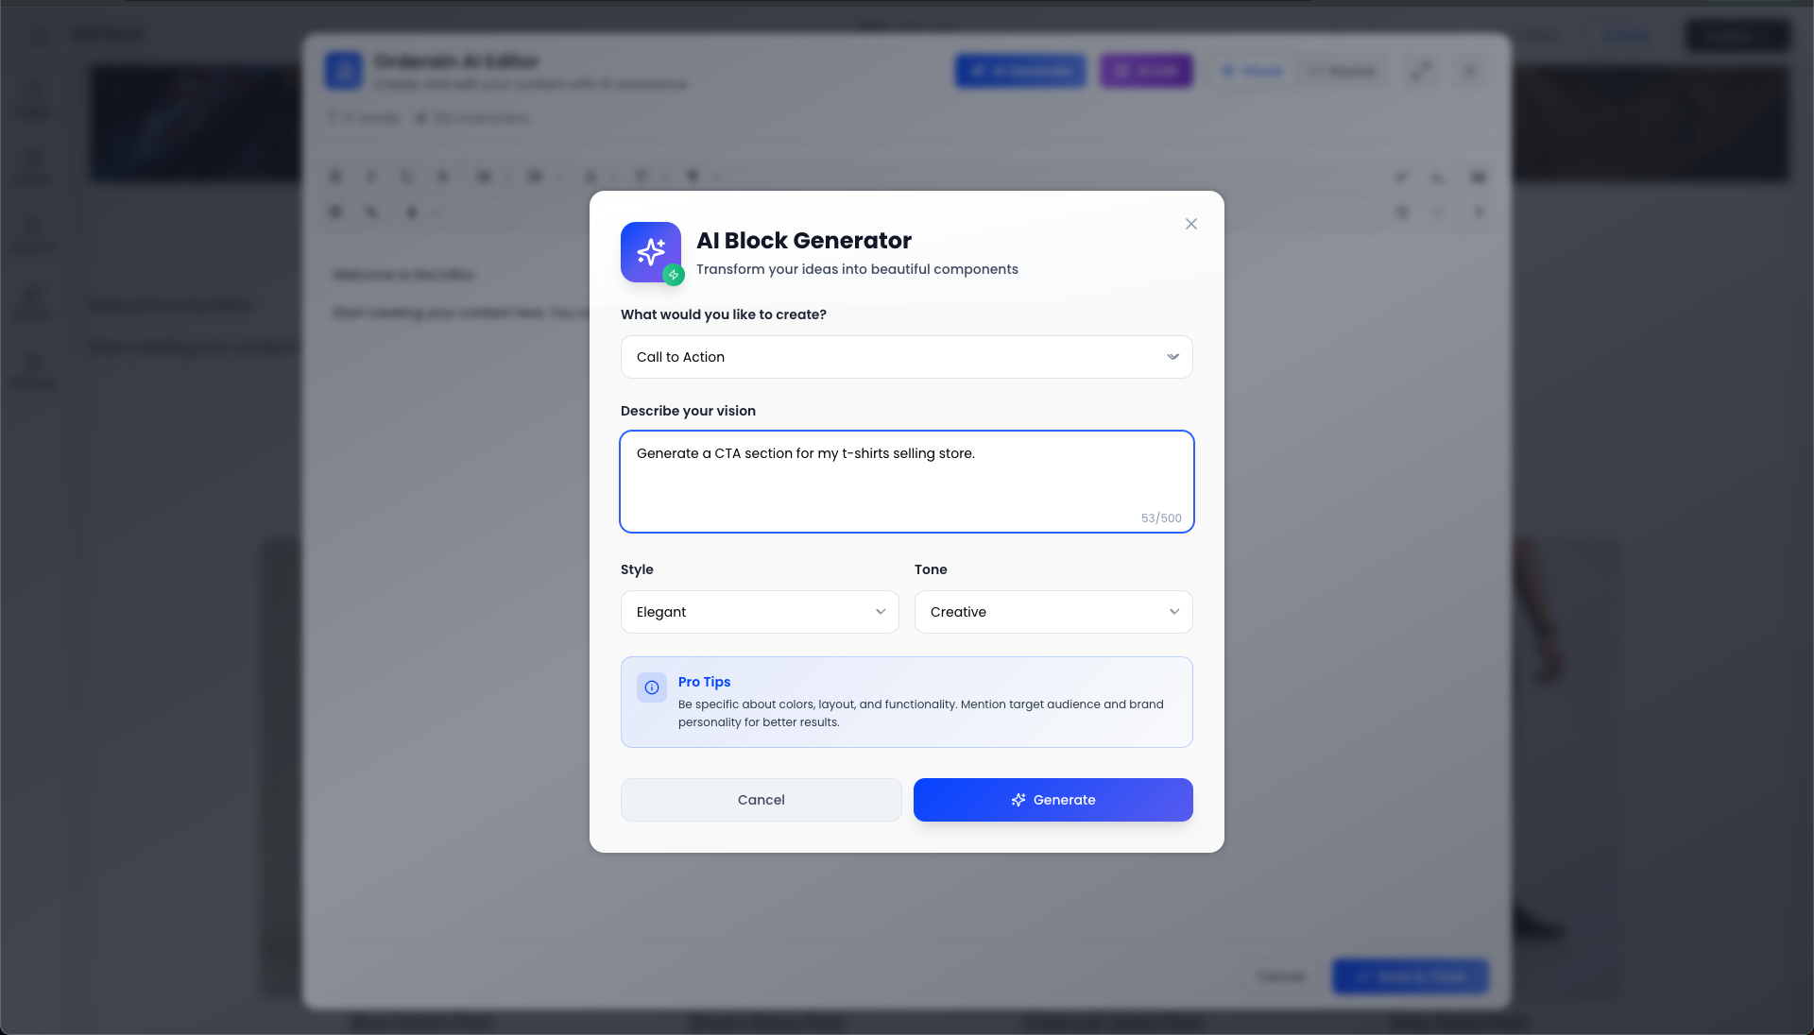
Task: Click the link icon in the second toolbar row
Action: (x=371, y=212)
